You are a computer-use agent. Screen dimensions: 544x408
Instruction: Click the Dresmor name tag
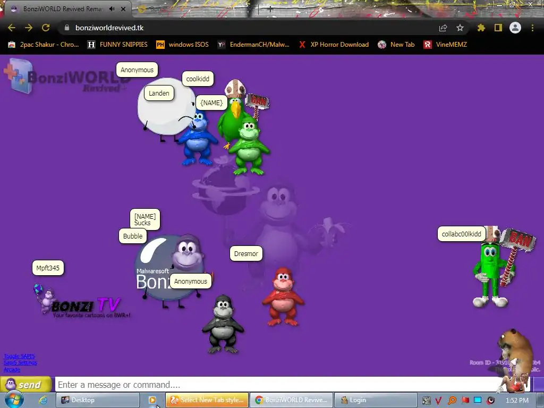[246, 253]
